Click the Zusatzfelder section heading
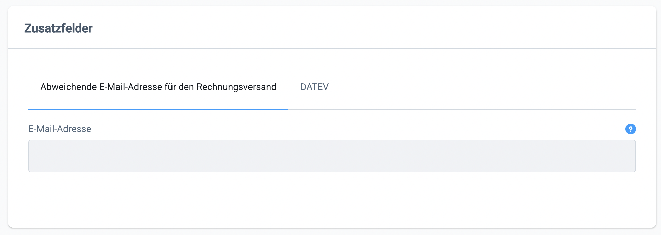Screen dimensions: 661x235 coord(58,28)
